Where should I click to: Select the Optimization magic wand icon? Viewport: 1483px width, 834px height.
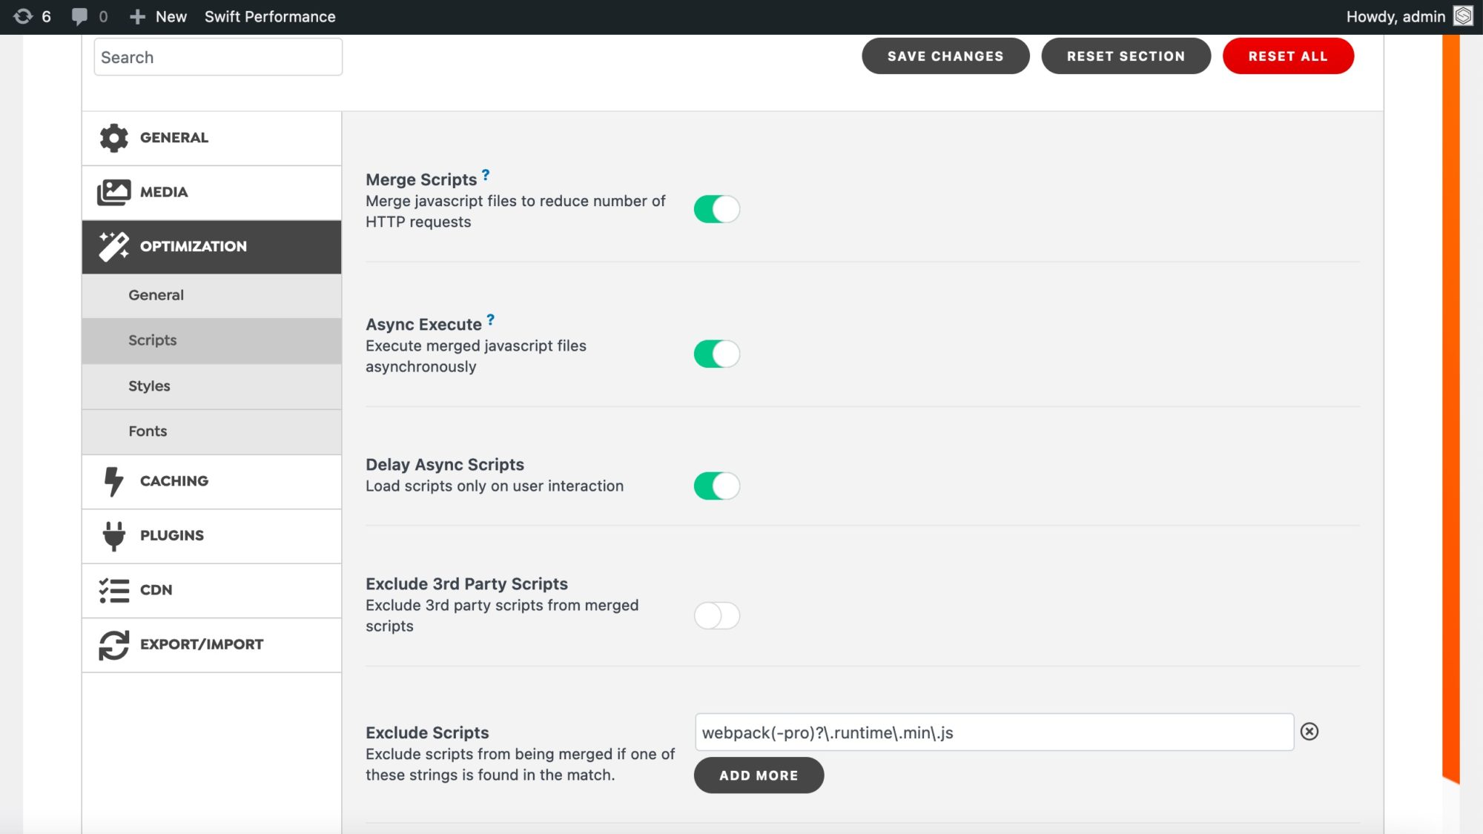113,245
